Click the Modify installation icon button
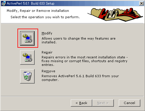This screenshot has height=111, width=145. [x=27, y=38]
